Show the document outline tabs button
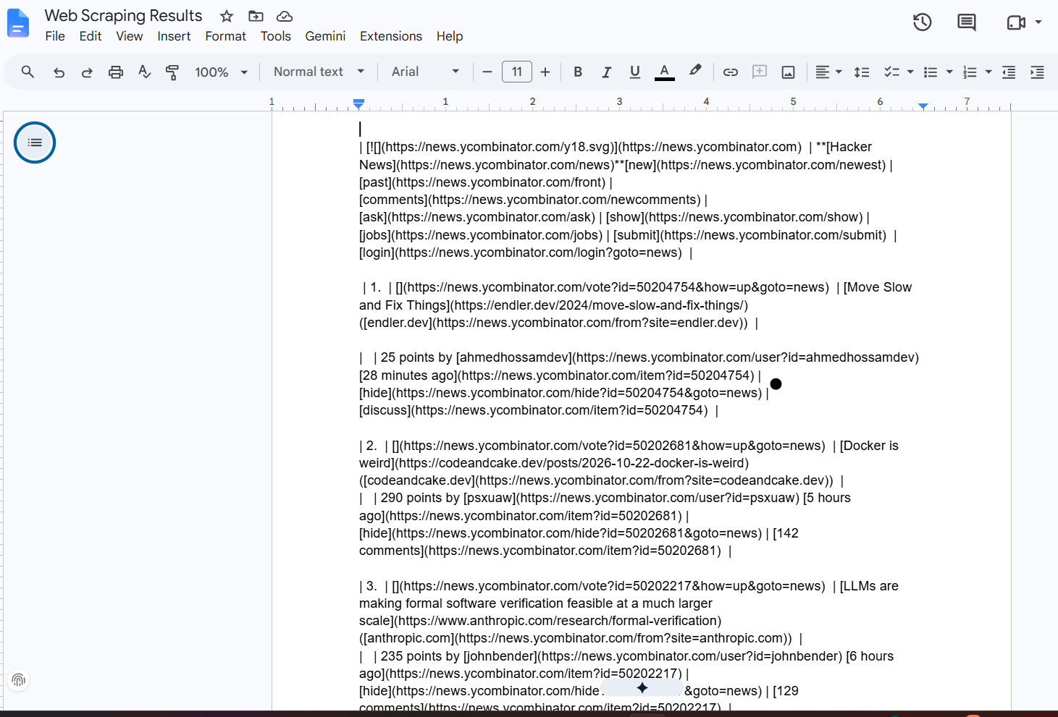1058x717 pixels. point(35,143)
